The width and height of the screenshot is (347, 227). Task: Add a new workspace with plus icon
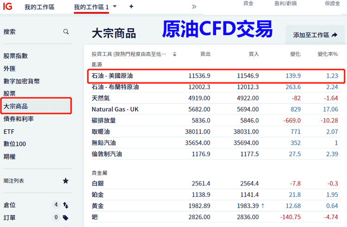(x=131, y=6)
